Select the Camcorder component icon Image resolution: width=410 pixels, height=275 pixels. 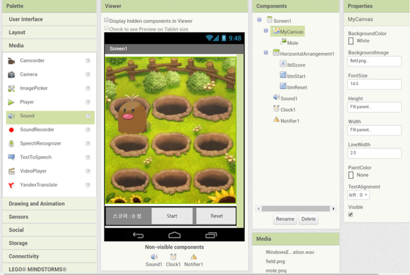tap(12, 61)
